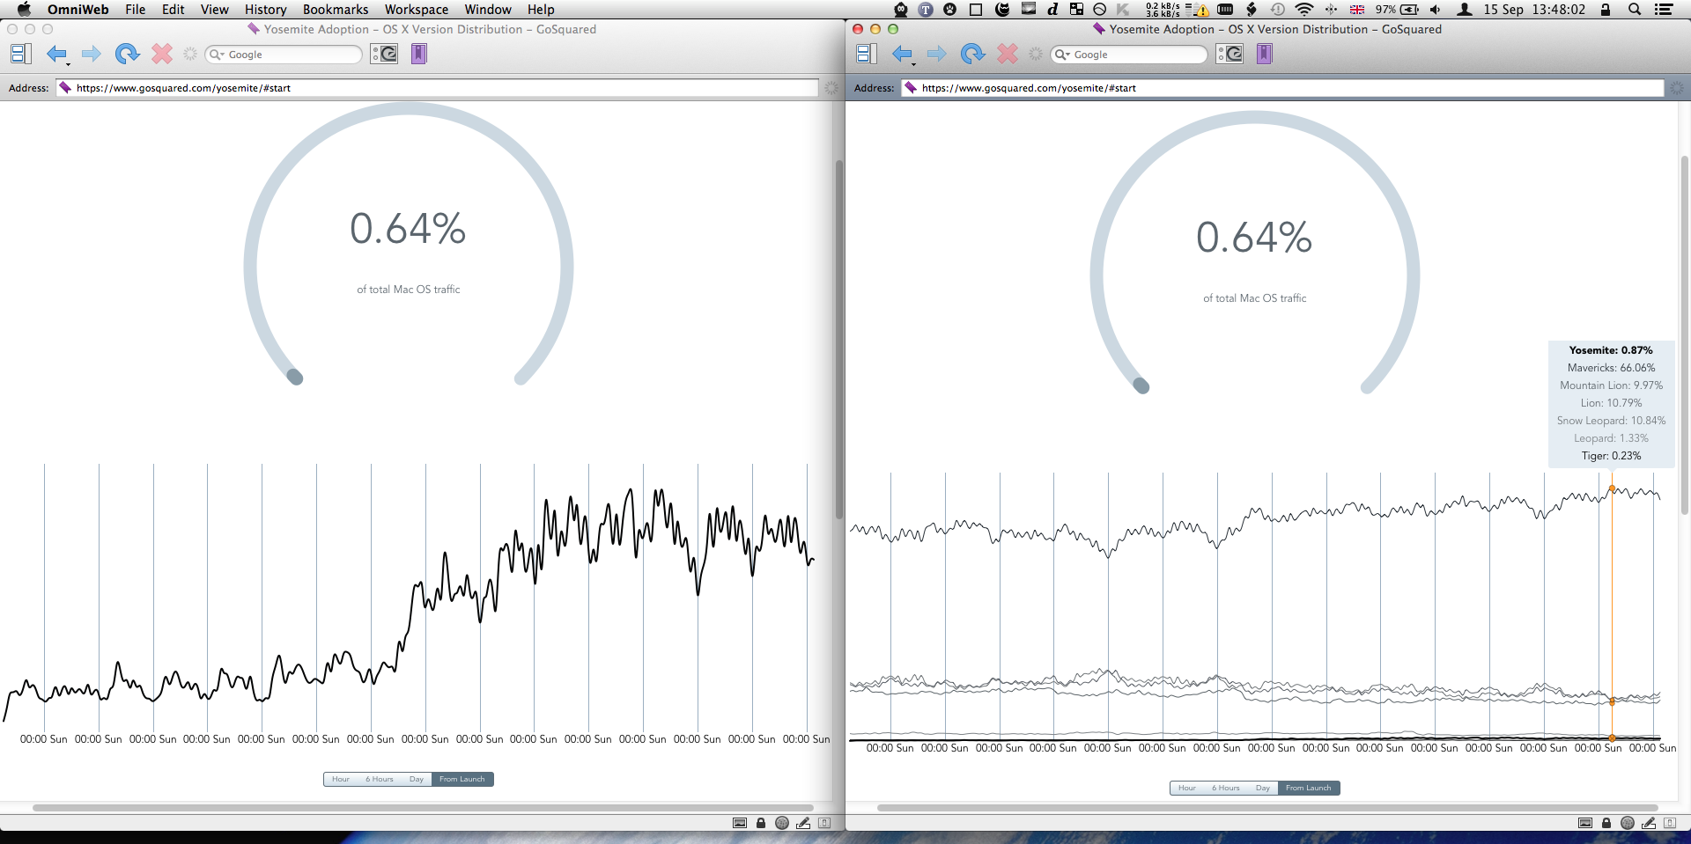Screen dimensions: 1691x844
Task: Select 6 Hours range in right window
Action: pyautogui.click(x=1226, y=788)
